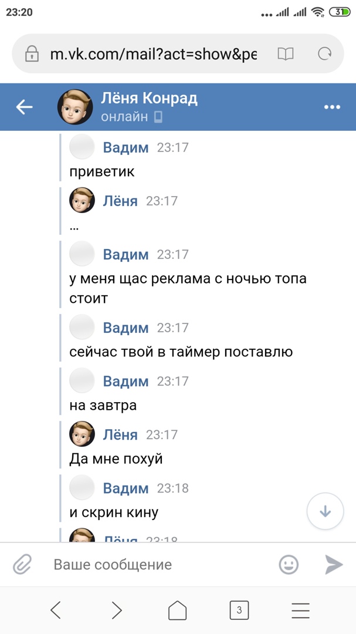Open the browser tabs switcher showing 3

click(239, 611)
